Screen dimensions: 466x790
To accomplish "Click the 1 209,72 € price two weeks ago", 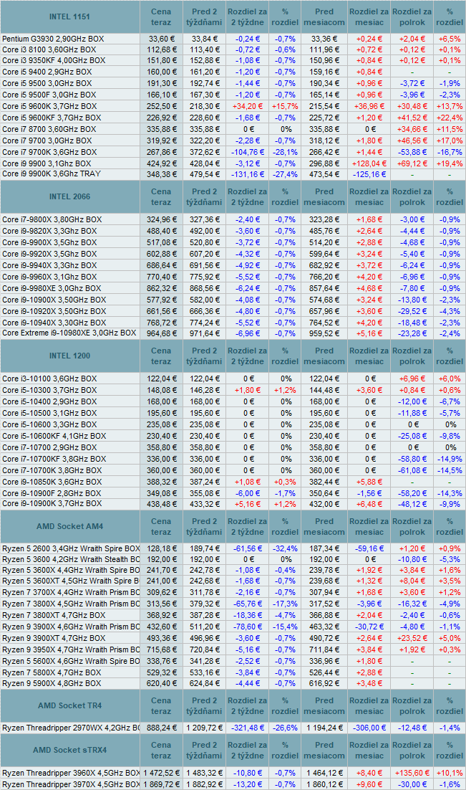I will coord(204,728).
